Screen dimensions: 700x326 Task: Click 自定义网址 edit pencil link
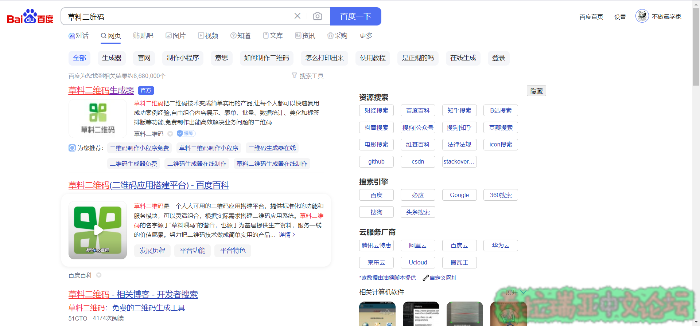[440, 278]
